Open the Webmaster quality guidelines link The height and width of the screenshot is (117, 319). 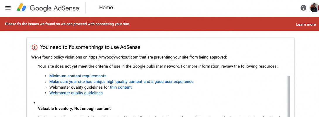click(x=76, y=93)
